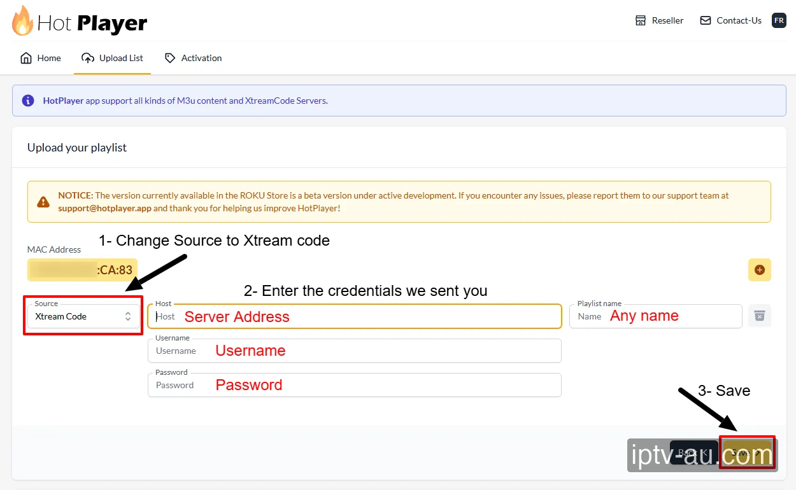Click the 'Upload your playlist' heading

pyautogui.click(x=77, y=148)
